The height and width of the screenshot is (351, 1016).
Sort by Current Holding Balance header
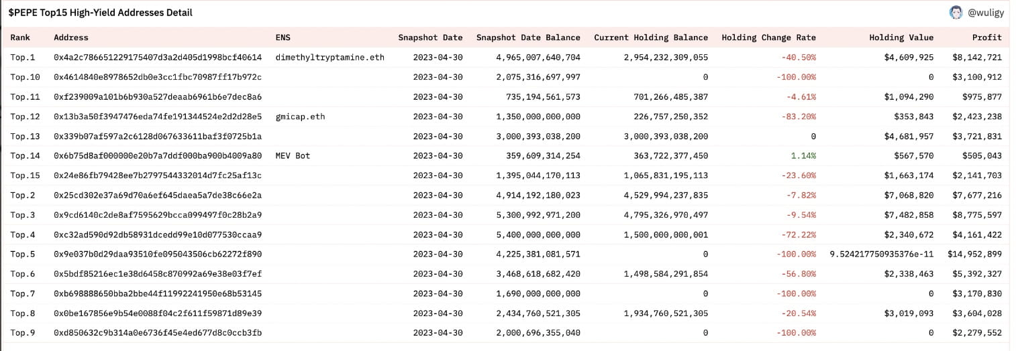point(650,38)
